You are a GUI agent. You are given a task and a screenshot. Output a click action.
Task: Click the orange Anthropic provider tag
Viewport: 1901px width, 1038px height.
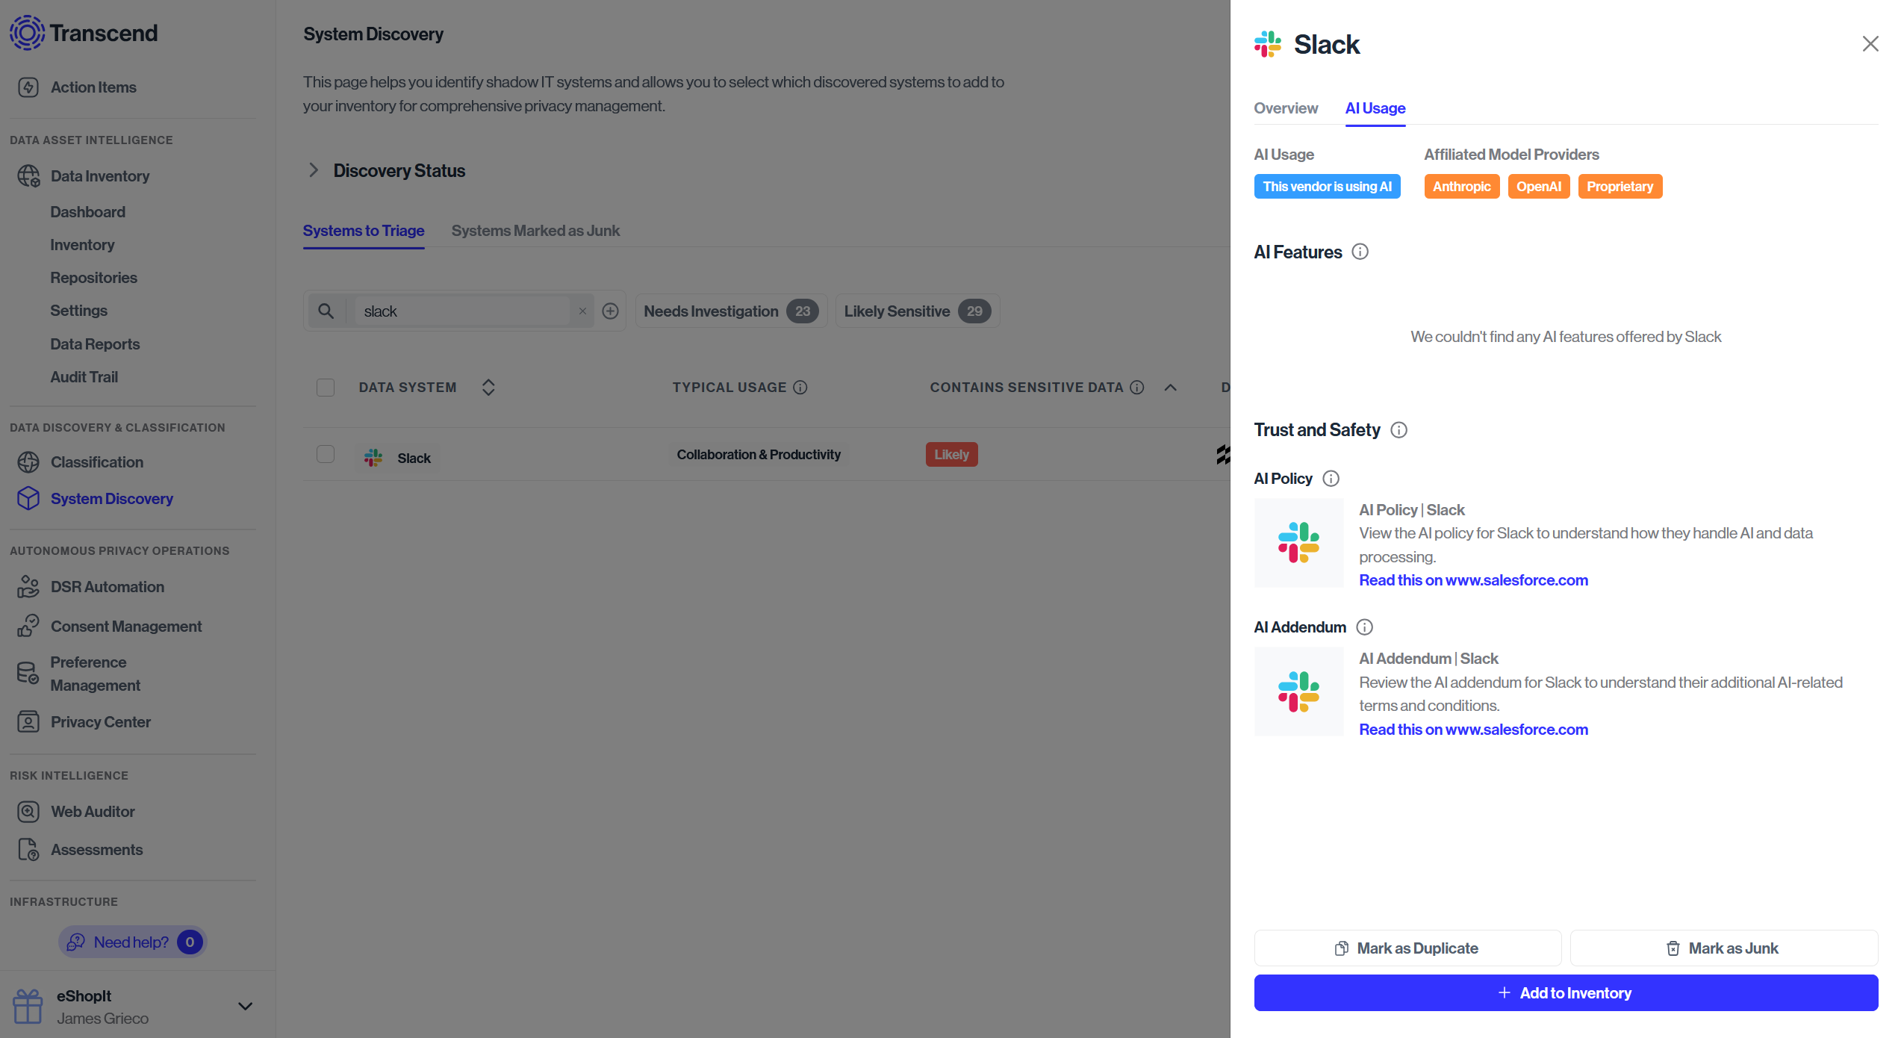pyautogui.click(x=1461, y=187)
